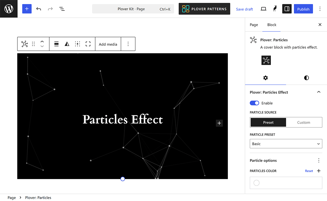This screenshot has height=201, width=327.
Task: Open the Particle Preset dropdown showing Basic
Action: pyautogui.click(x=286, y=144)
